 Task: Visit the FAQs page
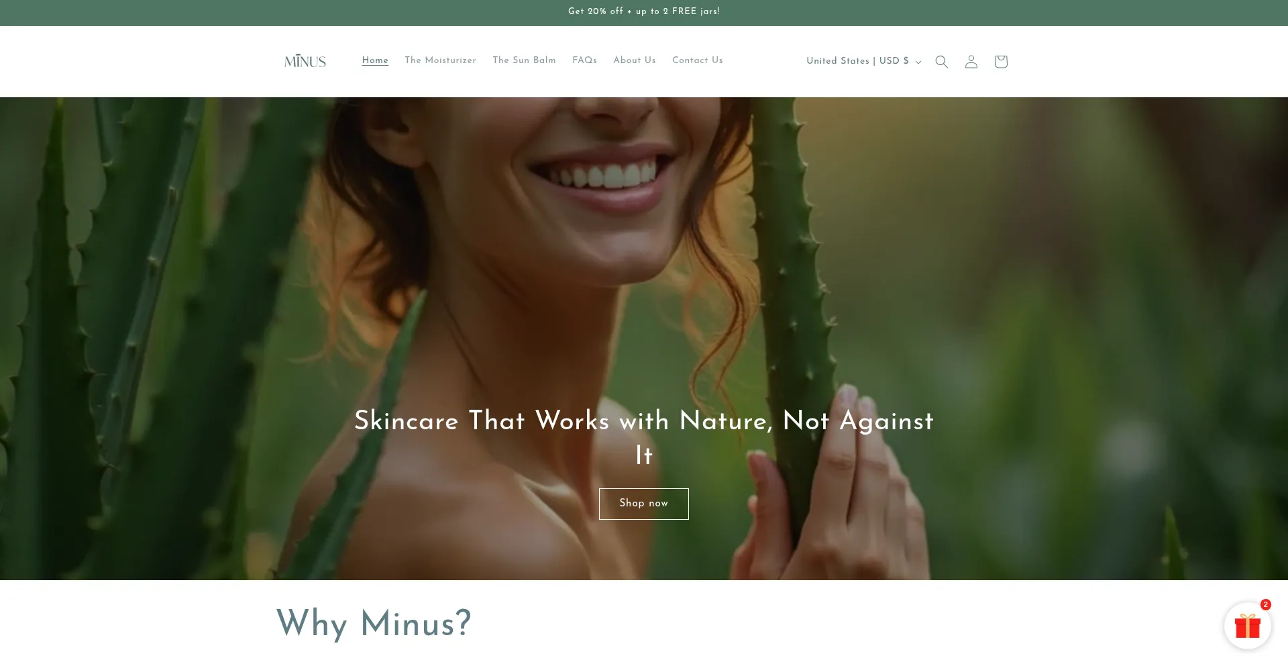[x=584, y=60]
